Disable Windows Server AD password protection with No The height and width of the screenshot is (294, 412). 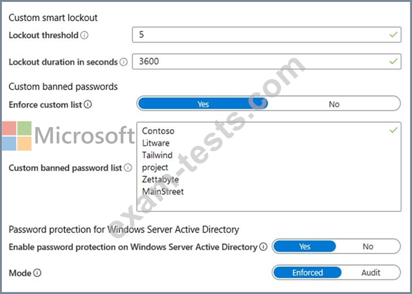[x=368, y=246]
